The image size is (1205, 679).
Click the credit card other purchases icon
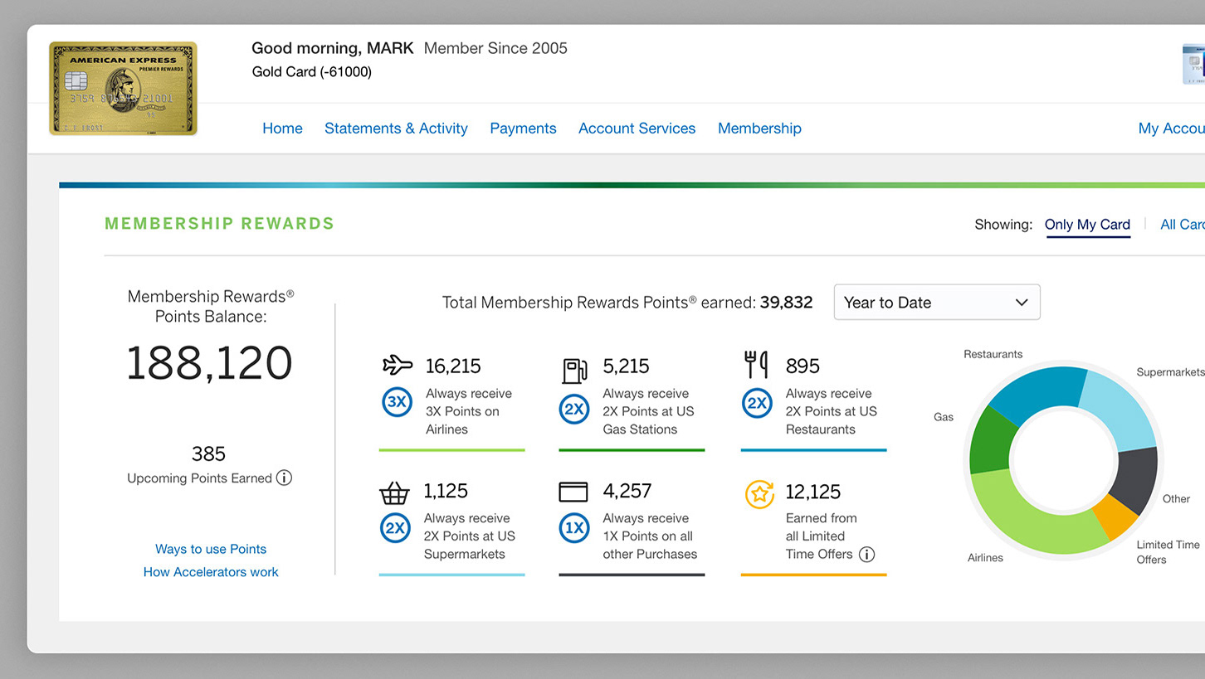click(x=573, y=492)
